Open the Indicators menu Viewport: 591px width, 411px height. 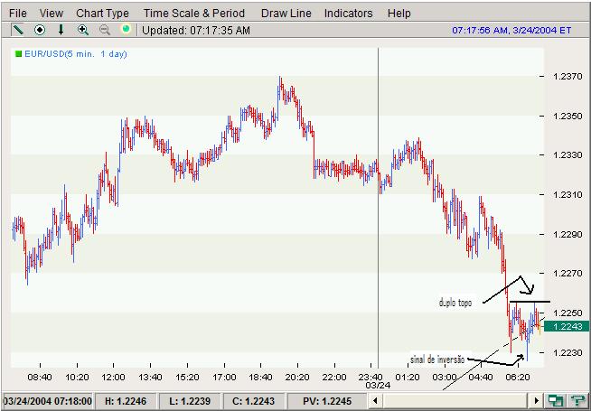tap(348, 14)
